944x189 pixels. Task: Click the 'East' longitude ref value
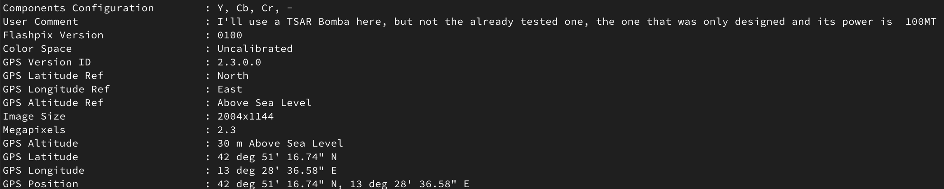click(229, 89)
